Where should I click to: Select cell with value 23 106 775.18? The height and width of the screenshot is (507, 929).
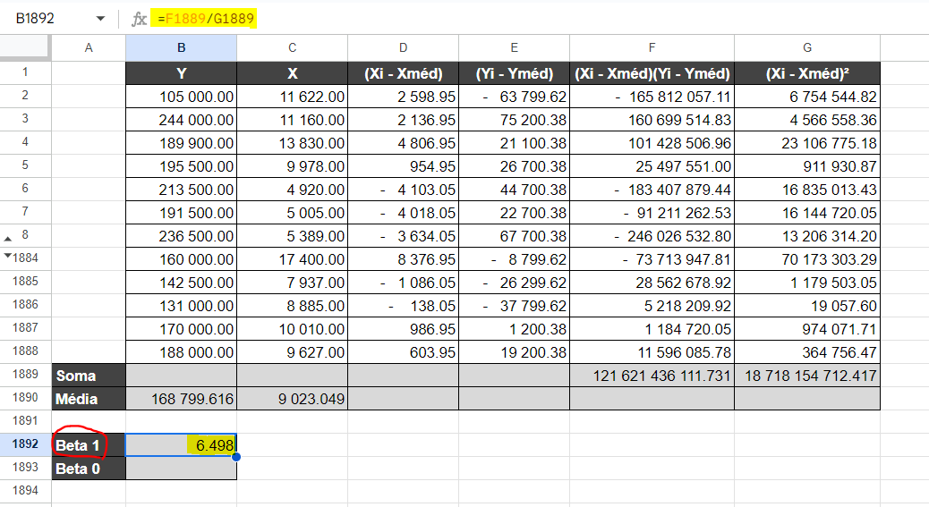pos(807,143)
